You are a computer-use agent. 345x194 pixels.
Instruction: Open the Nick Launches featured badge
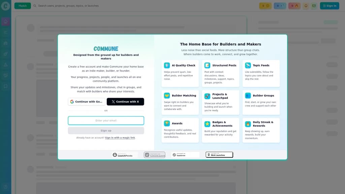tap(219, 155)
